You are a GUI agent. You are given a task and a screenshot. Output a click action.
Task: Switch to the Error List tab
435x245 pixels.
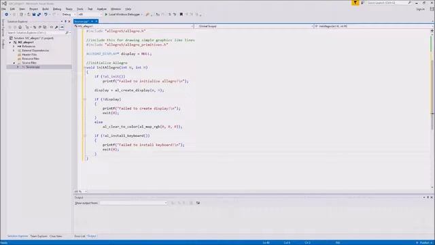coord(80,236)
